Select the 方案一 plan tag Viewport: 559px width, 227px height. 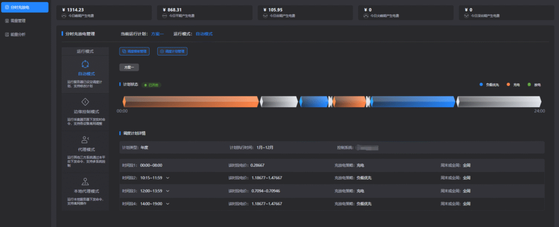tap(130, 67)
